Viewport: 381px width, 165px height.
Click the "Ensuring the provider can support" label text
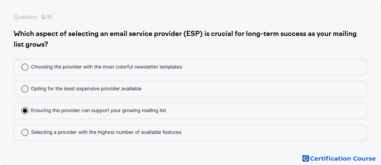point(99,111)
